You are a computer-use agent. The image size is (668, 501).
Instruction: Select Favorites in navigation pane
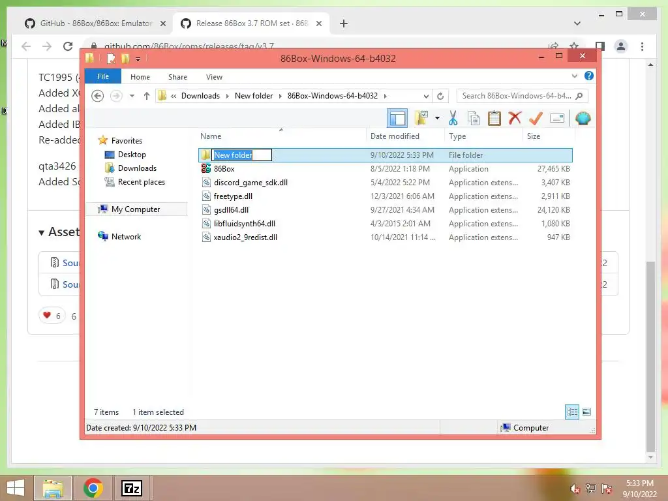point(127,141)
